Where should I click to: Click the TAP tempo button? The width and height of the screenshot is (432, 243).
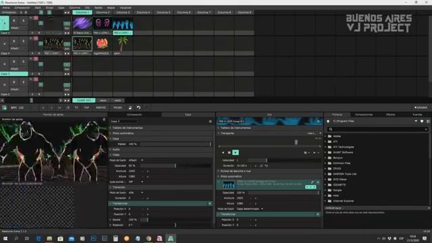(86, 107)
